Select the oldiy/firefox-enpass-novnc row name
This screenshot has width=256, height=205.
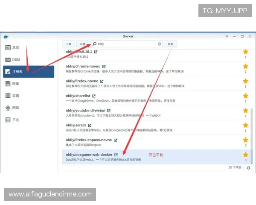click(89, 140)
